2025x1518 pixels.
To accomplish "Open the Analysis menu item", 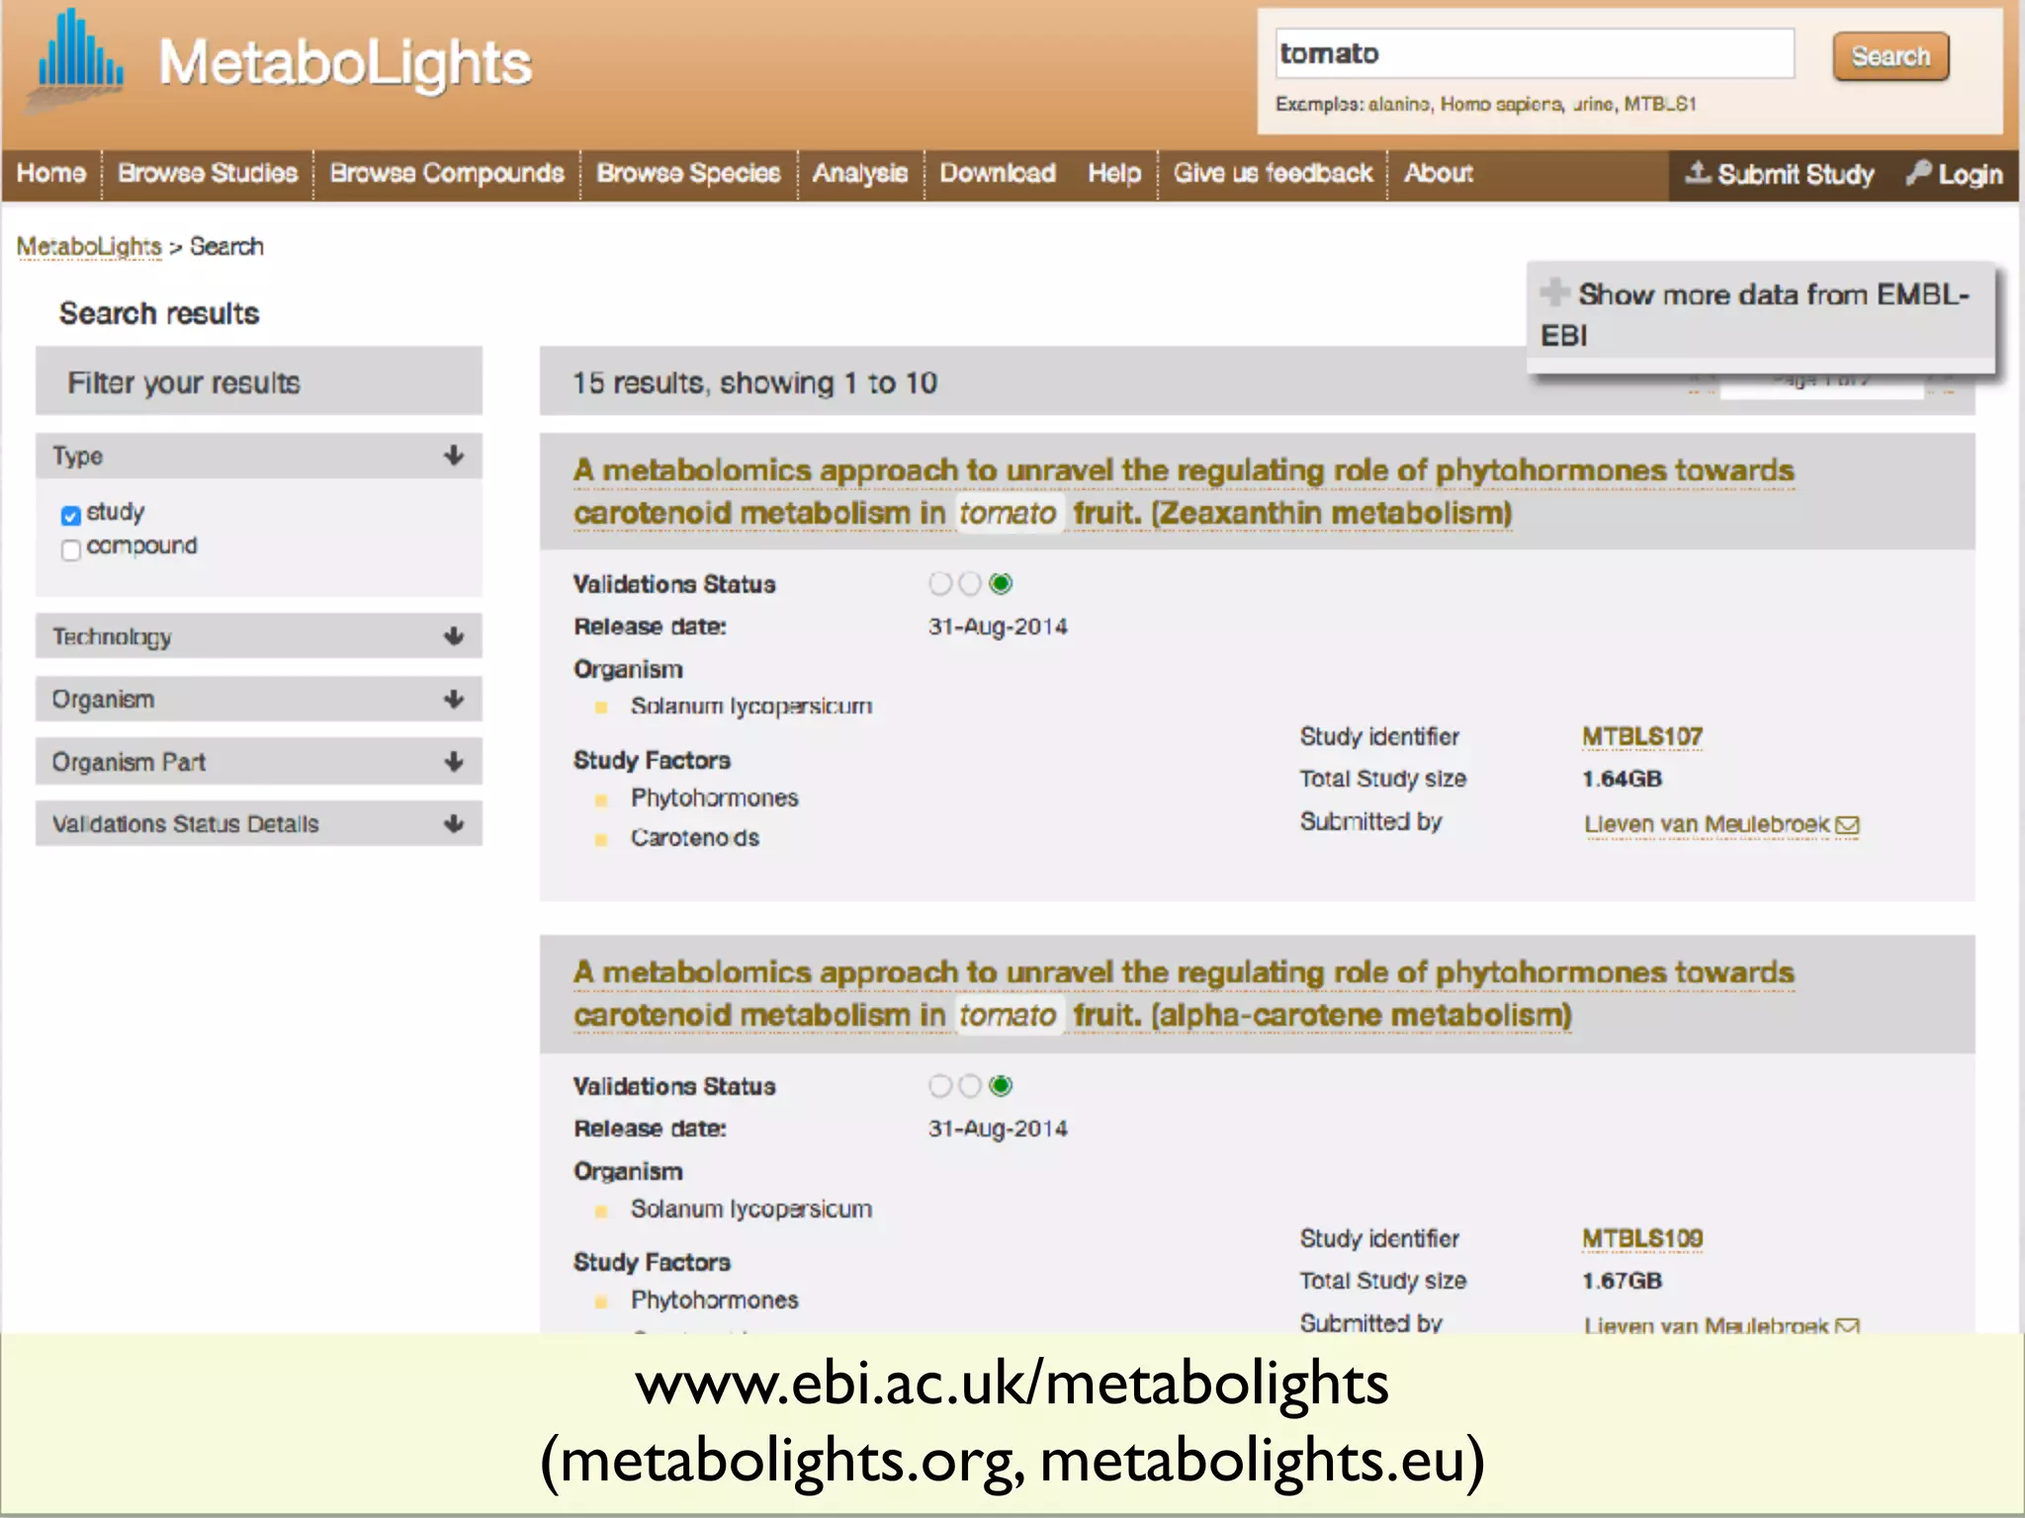I will click(860, 173).
